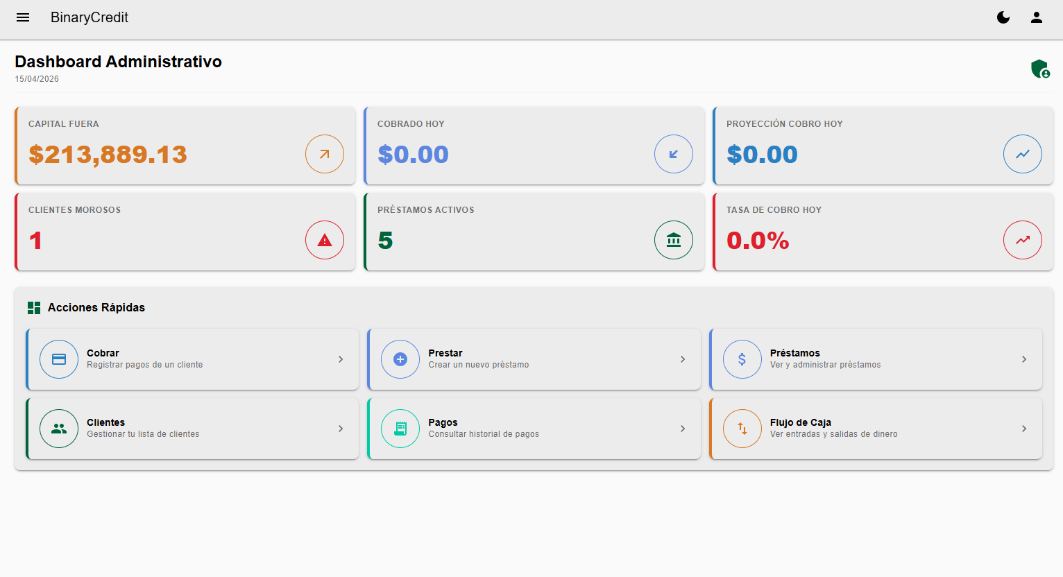Click the Pagos receipt icon
The width and height of the screenshot is (1063, 577).
(400, 429)
